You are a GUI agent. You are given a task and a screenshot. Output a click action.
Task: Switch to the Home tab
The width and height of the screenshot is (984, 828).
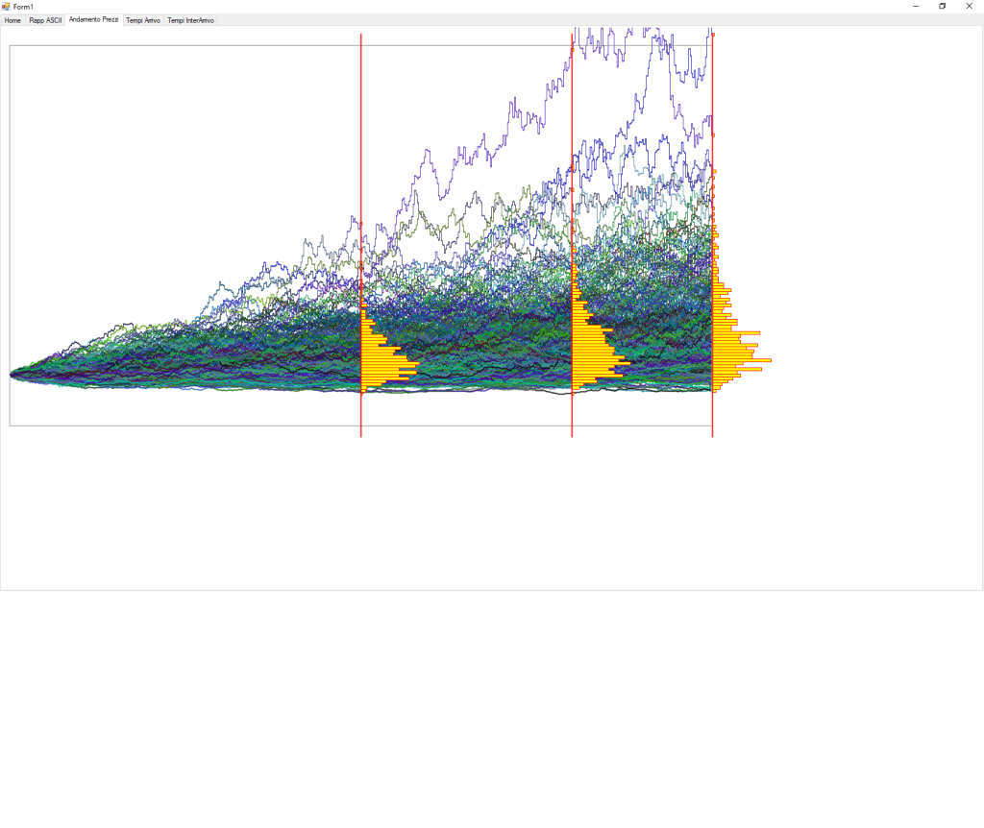pyautogui.click(x=12, y=20)
